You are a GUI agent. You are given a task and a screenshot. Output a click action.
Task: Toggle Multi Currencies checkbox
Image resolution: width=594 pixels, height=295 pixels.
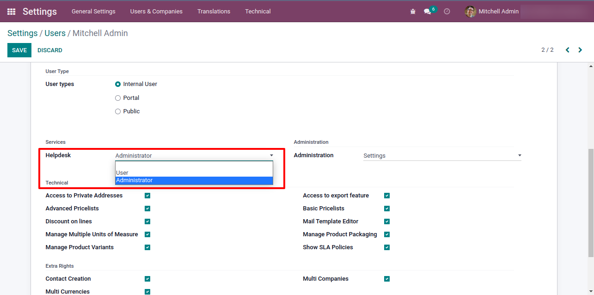point(147,292)
